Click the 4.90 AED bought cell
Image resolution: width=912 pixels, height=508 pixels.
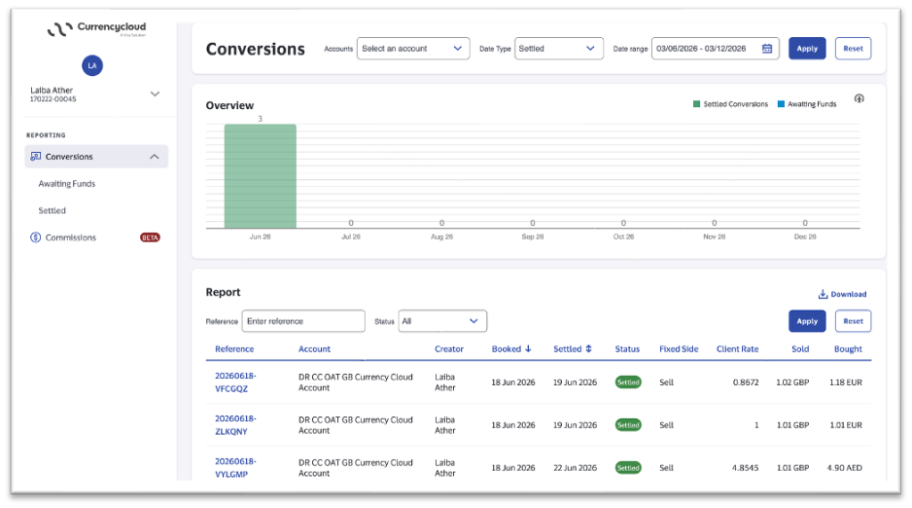[x=845, y=468]
